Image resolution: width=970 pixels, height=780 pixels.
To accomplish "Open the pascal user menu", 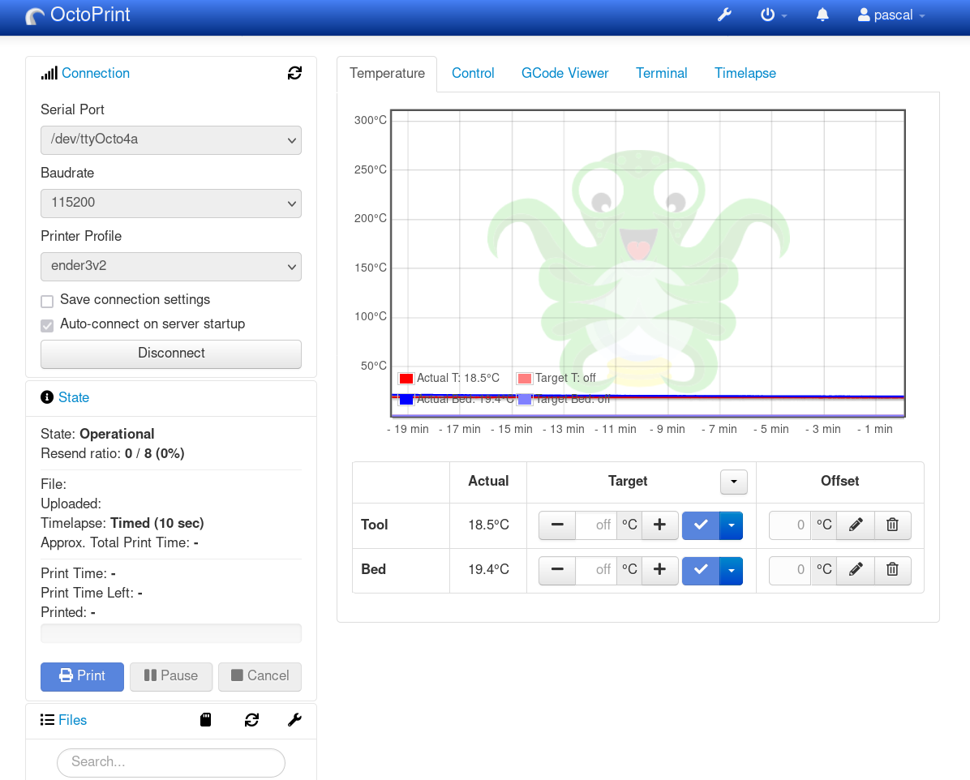I will tap(891, 15).
